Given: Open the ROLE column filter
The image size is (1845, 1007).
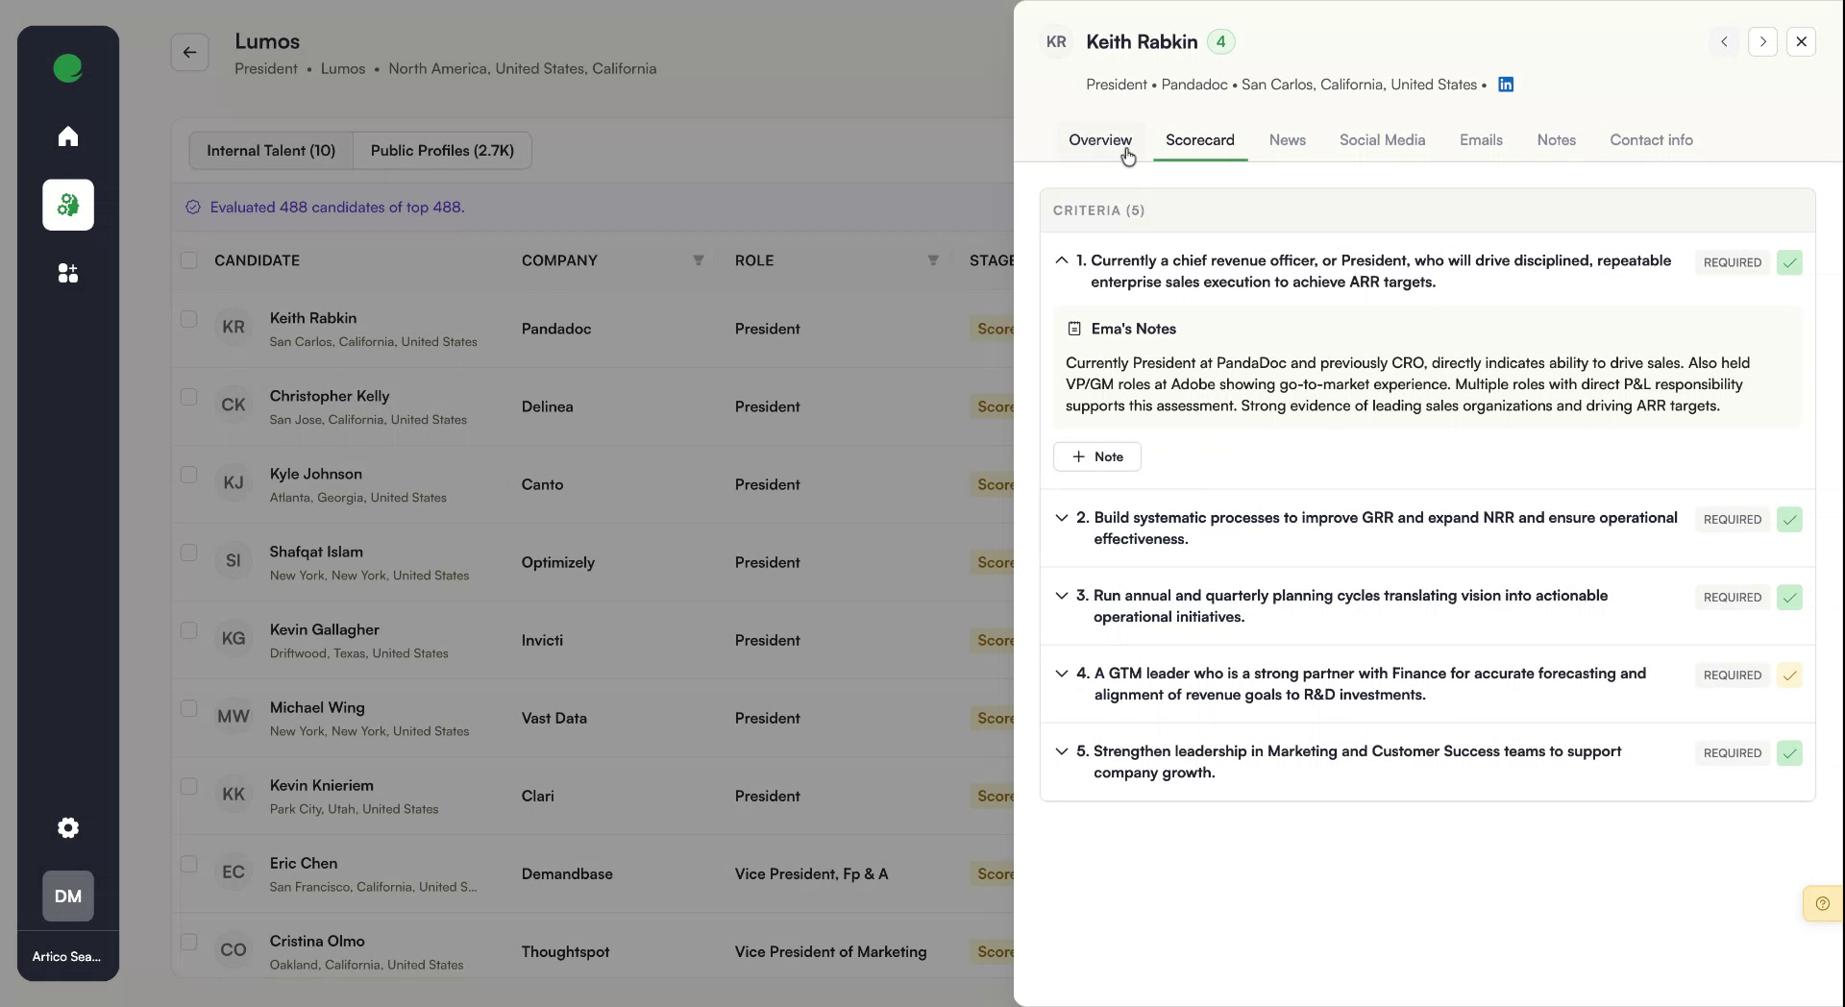Looking at the screenshot, I should click(932, 260).
